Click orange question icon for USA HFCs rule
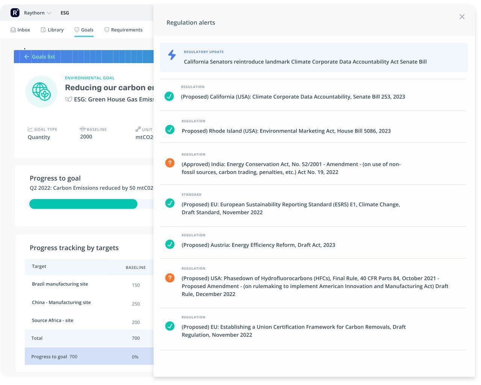 (170, 278)
